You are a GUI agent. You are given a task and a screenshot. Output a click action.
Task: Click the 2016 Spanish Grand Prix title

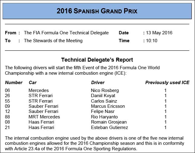[97, 11]
